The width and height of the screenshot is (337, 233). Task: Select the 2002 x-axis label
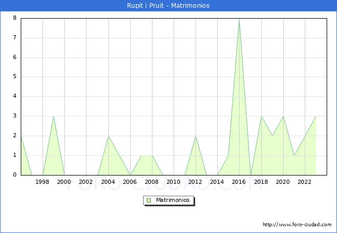(86, 182)
